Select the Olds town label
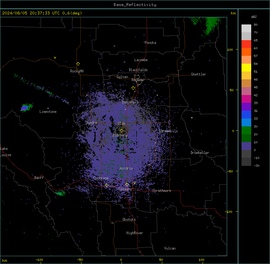Image resolution: width=270 pixels, height=264 pixels. coord(122,124)
